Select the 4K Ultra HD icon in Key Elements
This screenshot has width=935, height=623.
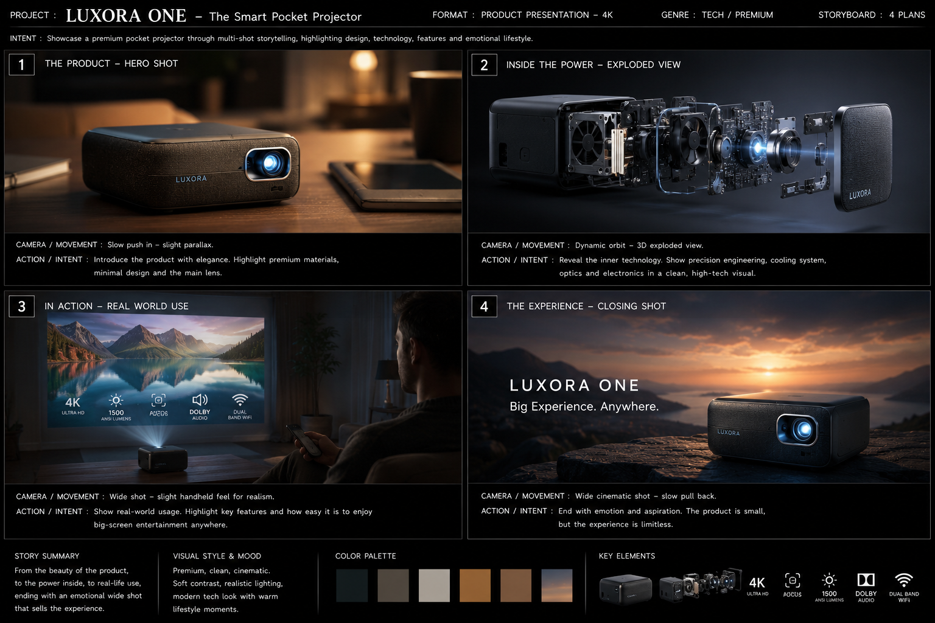pos(757,586)
